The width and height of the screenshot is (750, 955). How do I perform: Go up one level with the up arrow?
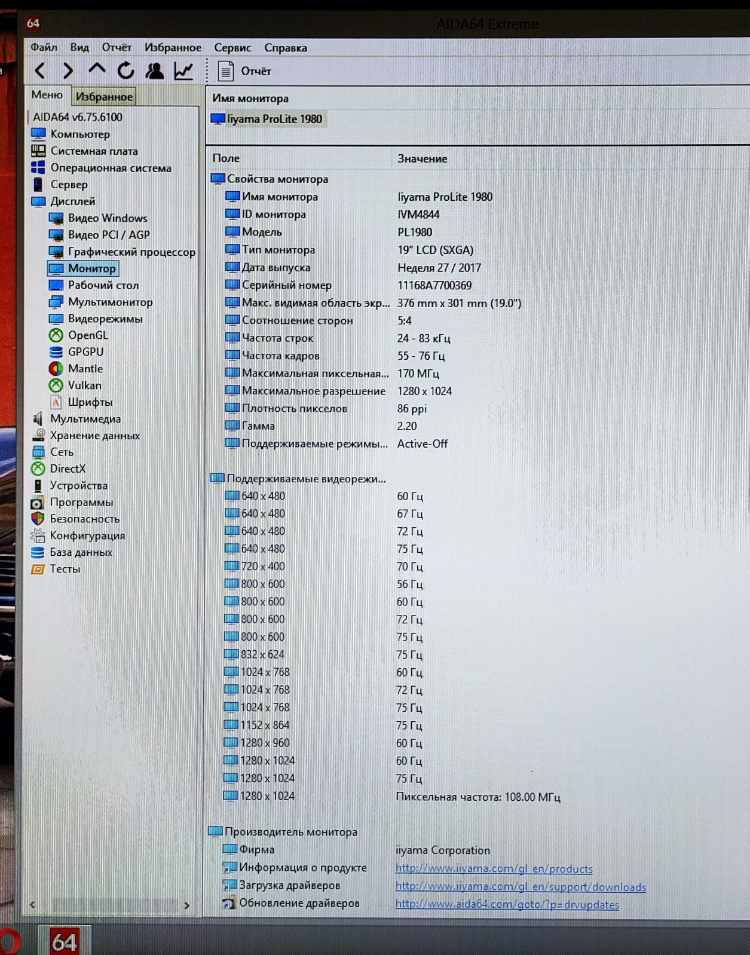pos(97,70)
